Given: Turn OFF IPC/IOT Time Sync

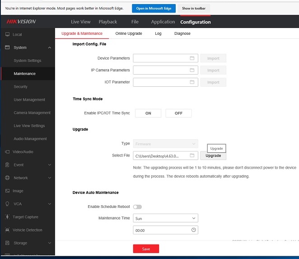Looking at the screenshot, I should point(178,113).
